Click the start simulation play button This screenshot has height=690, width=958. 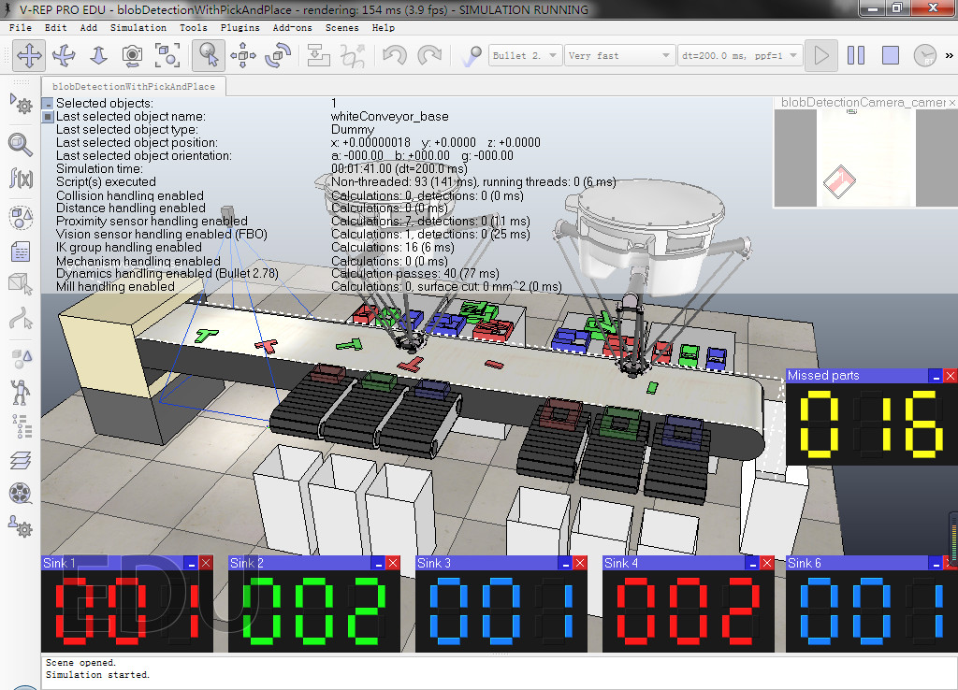(821, 55)
